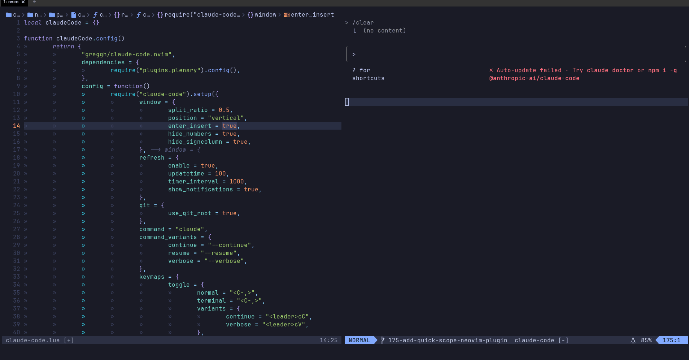The width and height of the screenshot is (689, 360).
Task: Click chevron after the first folder breadcrumb
Action: [x=23, y=15]
